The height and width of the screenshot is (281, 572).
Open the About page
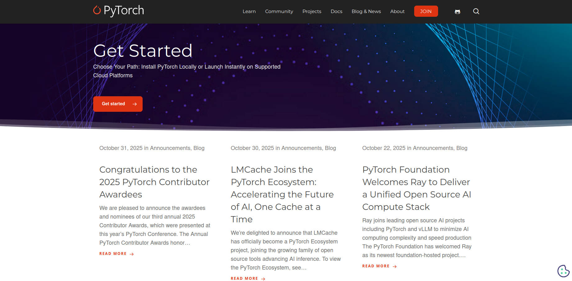[397, 11]
